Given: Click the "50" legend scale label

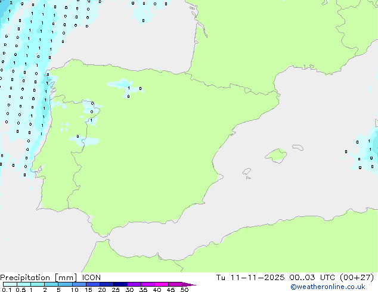Looking at the screenshot, I should [184, 290].
